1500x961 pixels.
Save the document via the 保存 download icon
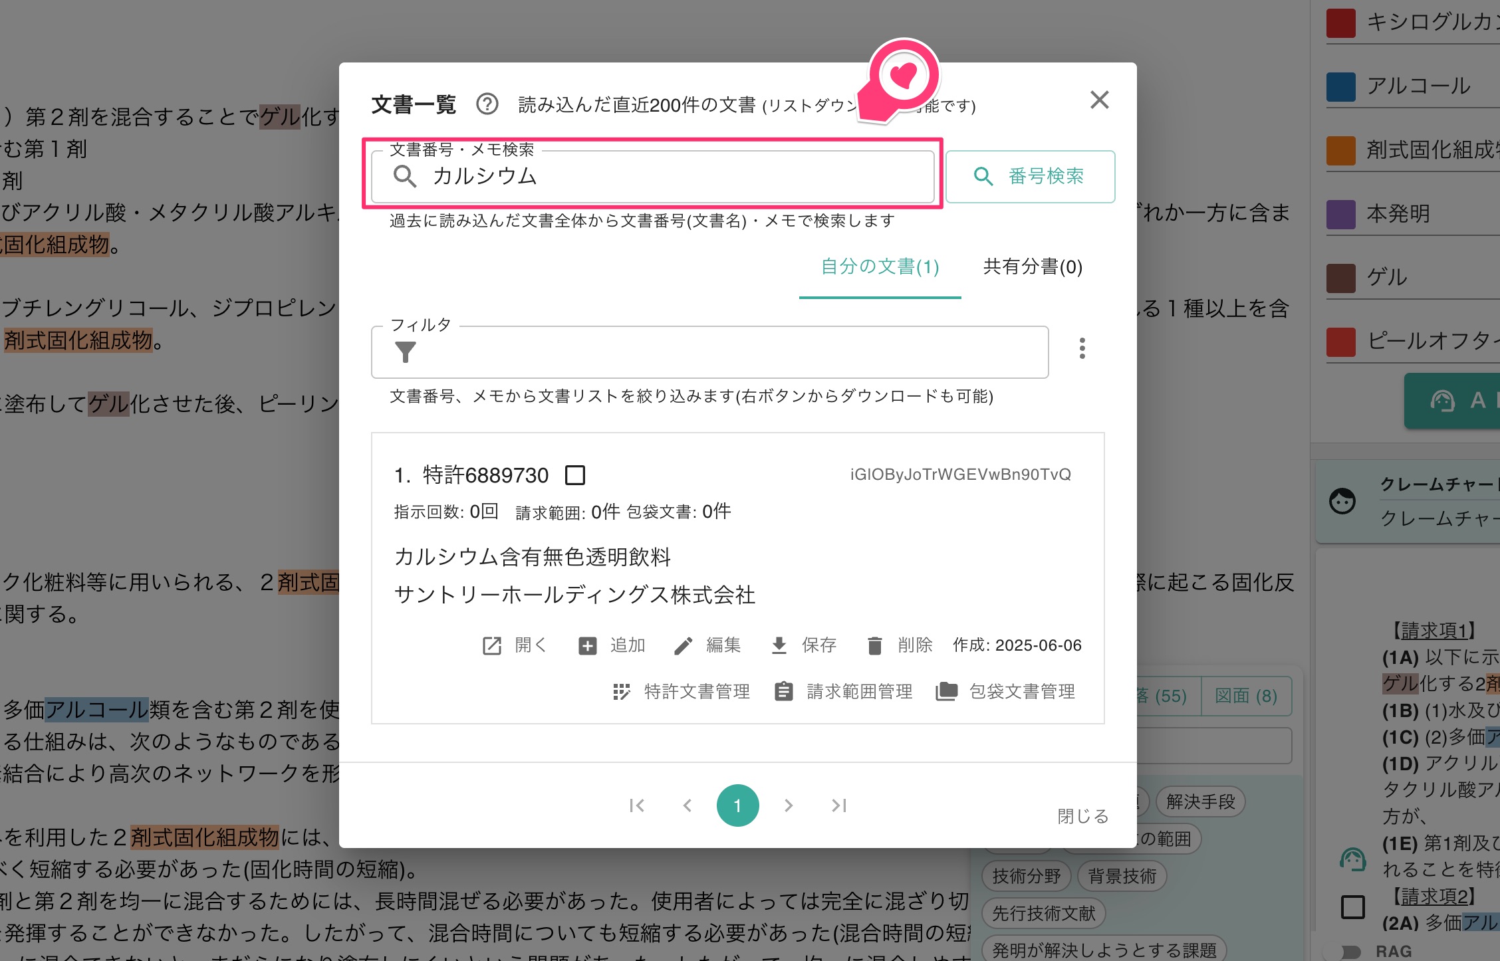[x=779, y=645]
